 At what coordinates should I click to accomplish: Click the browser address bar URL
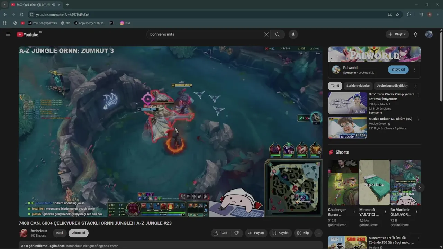(x=63, y=15)
